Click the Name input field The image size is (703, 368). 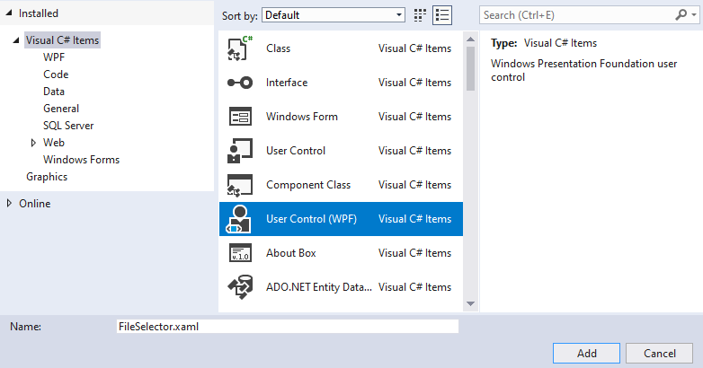click(x=288, y=327)
